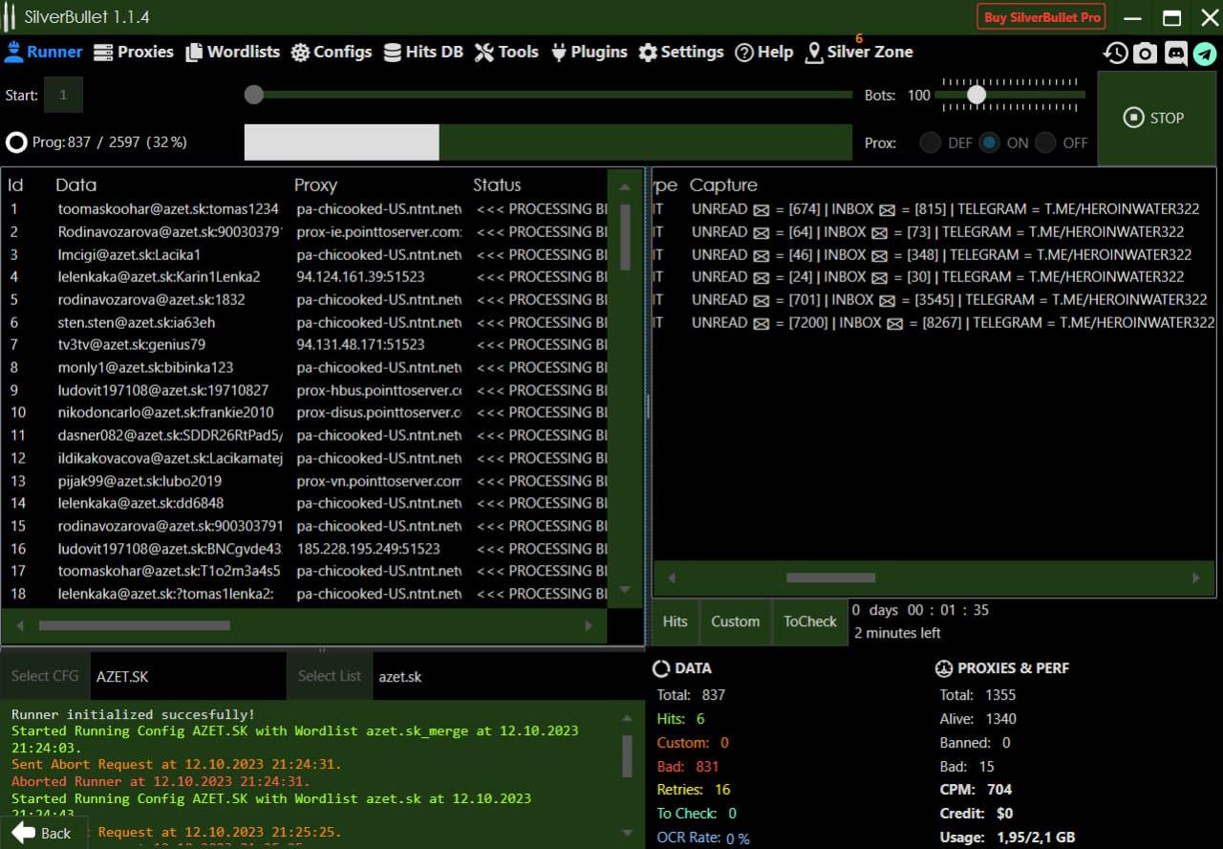Open the Plugins plug menu
The image size is (1223, 849).
(x=590, y=53)
